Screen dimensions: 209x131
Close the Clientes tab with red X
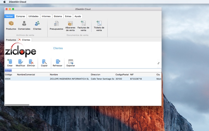pos(20,40)
